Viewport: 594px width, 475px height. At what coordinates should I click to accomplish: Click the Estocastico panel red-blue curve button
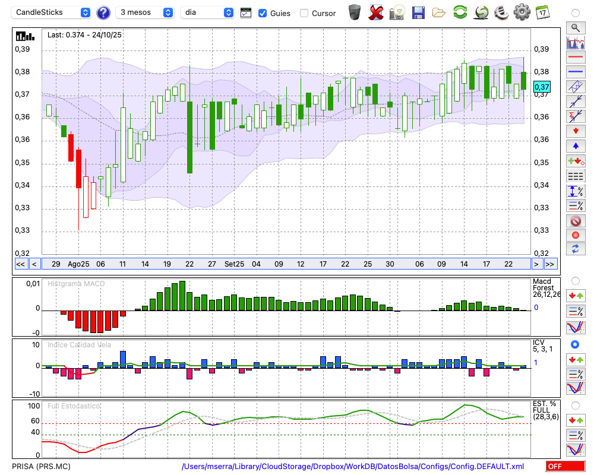click(x=576, y=449)
